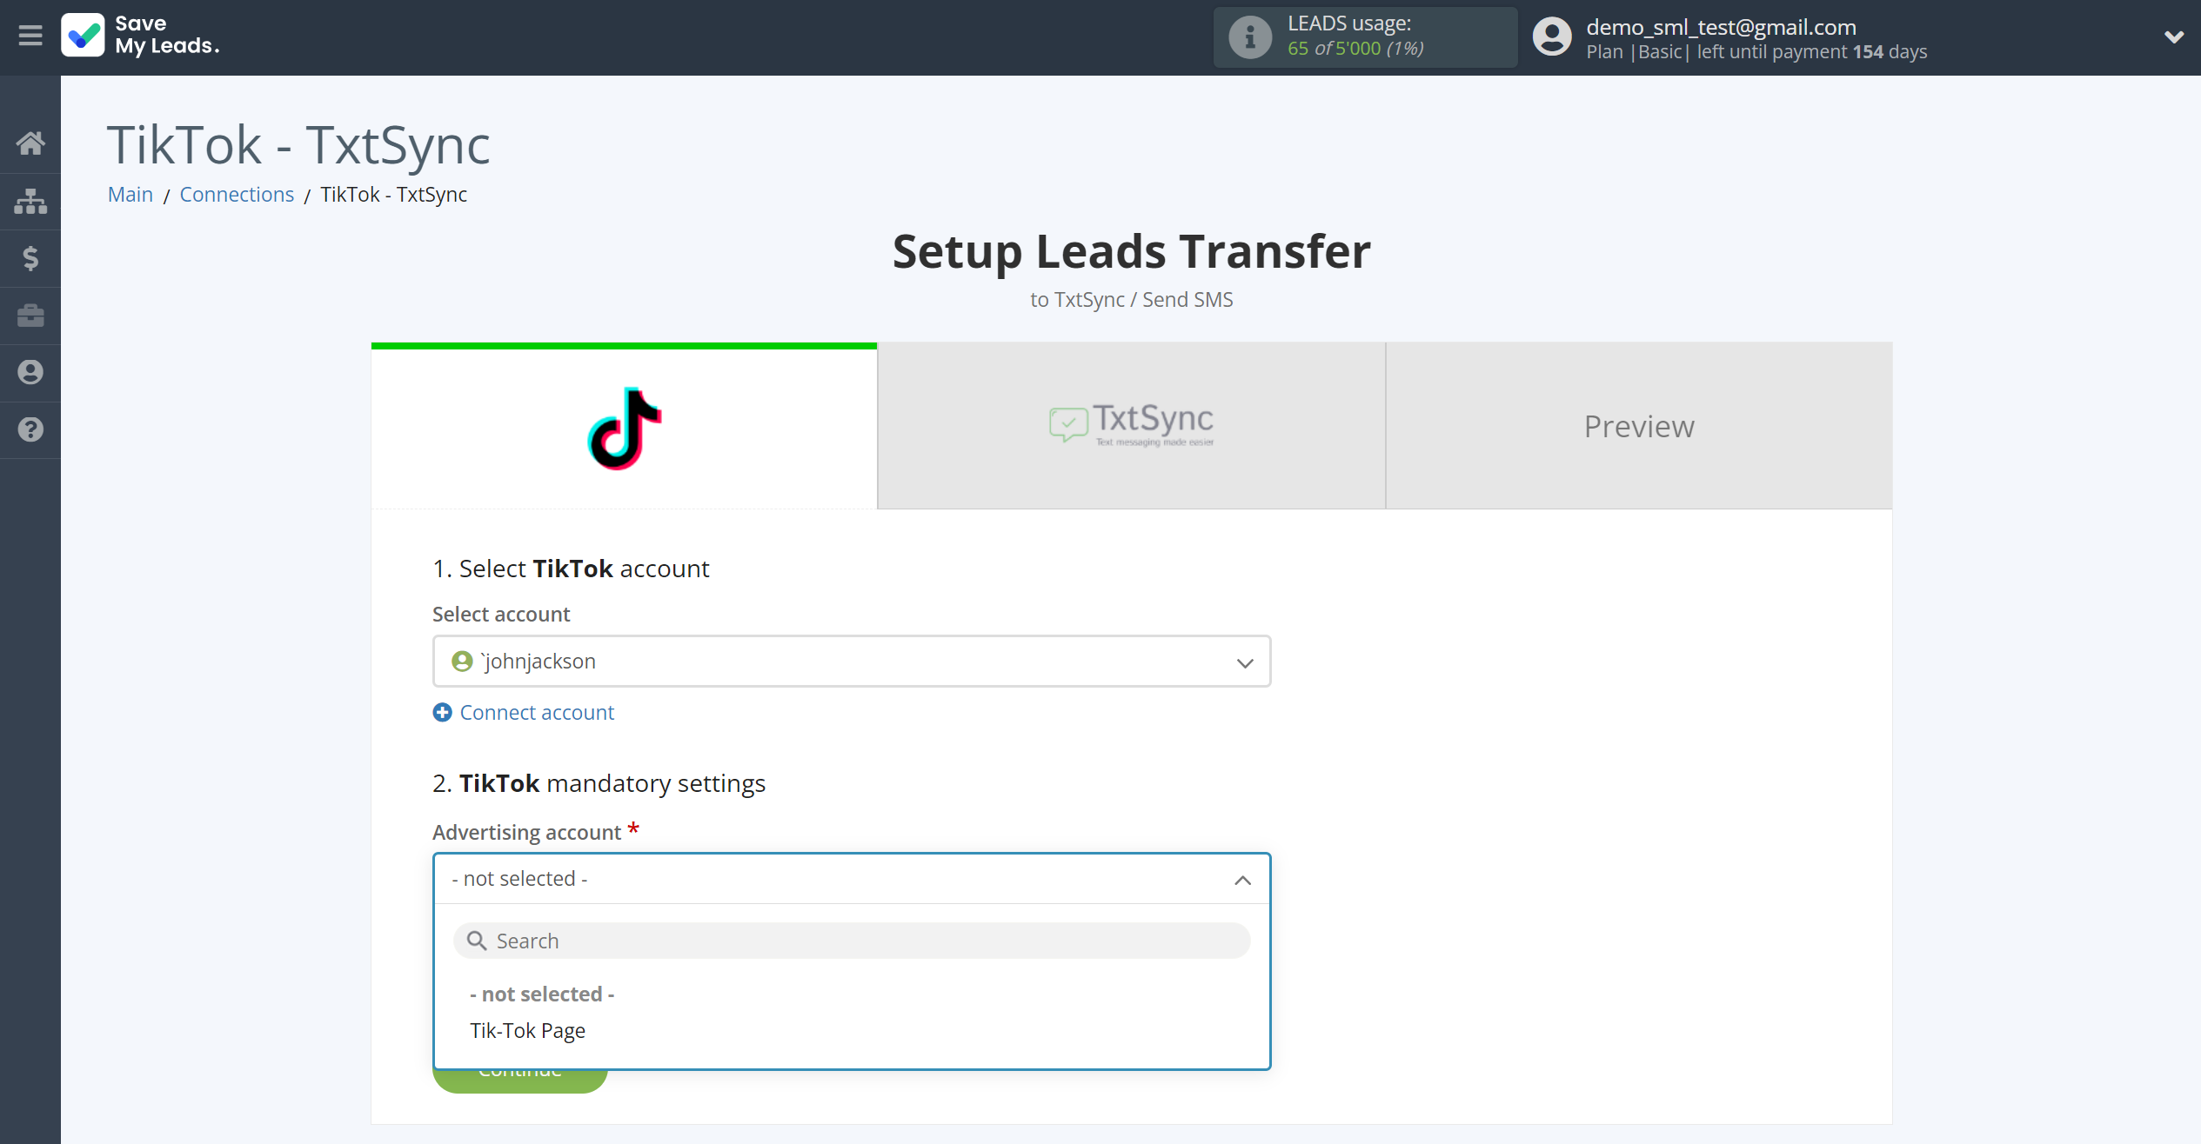Screen dimensions: 2201x1144
Task: Click the Main breadcrumb navigation link
Action: click(131, 194)
